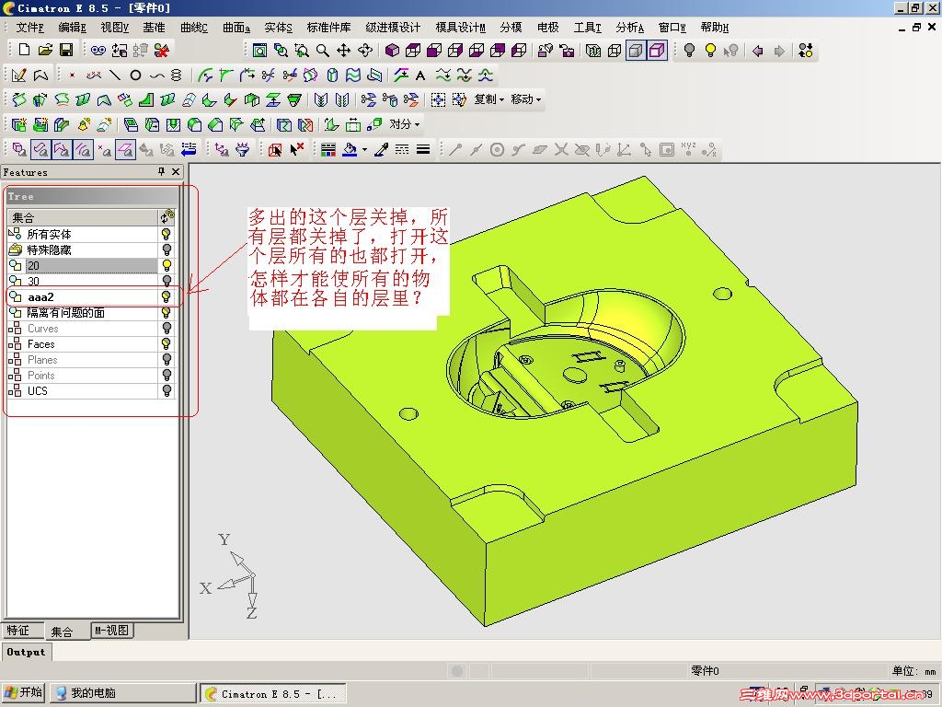Select the Pan four-arrow tool

tap(344, 51)
